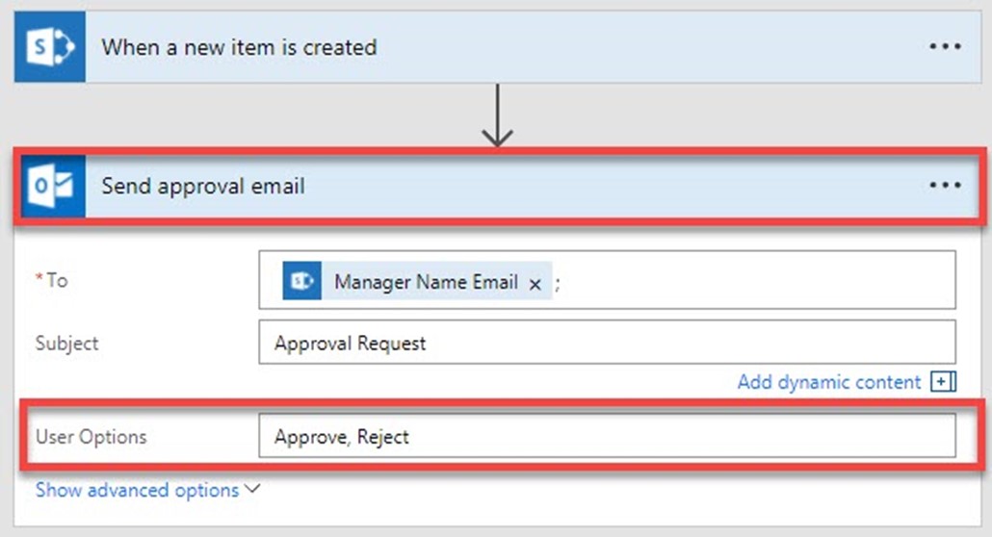Click the plus icon beside Add dynamic content
The image size is (992, 537).
943,381
